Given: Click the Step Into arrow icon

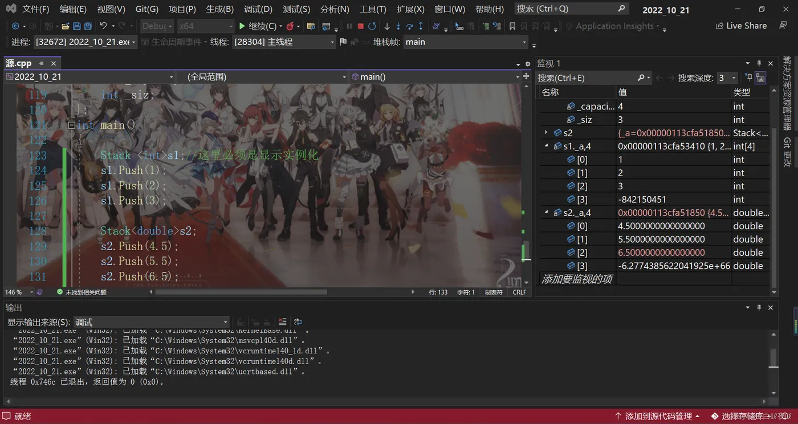Looking at the screenshot, I should pyautogui.click(x=398, y=26).
